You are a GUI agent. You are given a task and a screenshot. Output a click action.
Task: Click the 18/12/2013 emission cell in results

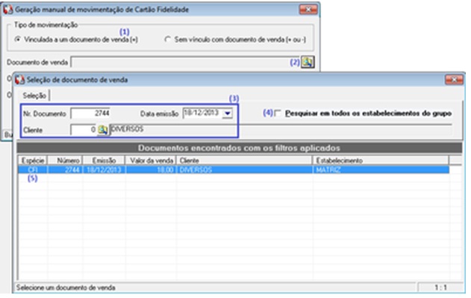104,170
